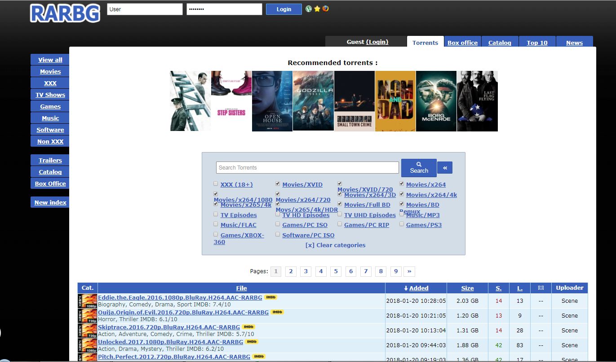616x362 pixels.
Task: Check the Games/PS3 checkbox
Action: click(402, 224)
